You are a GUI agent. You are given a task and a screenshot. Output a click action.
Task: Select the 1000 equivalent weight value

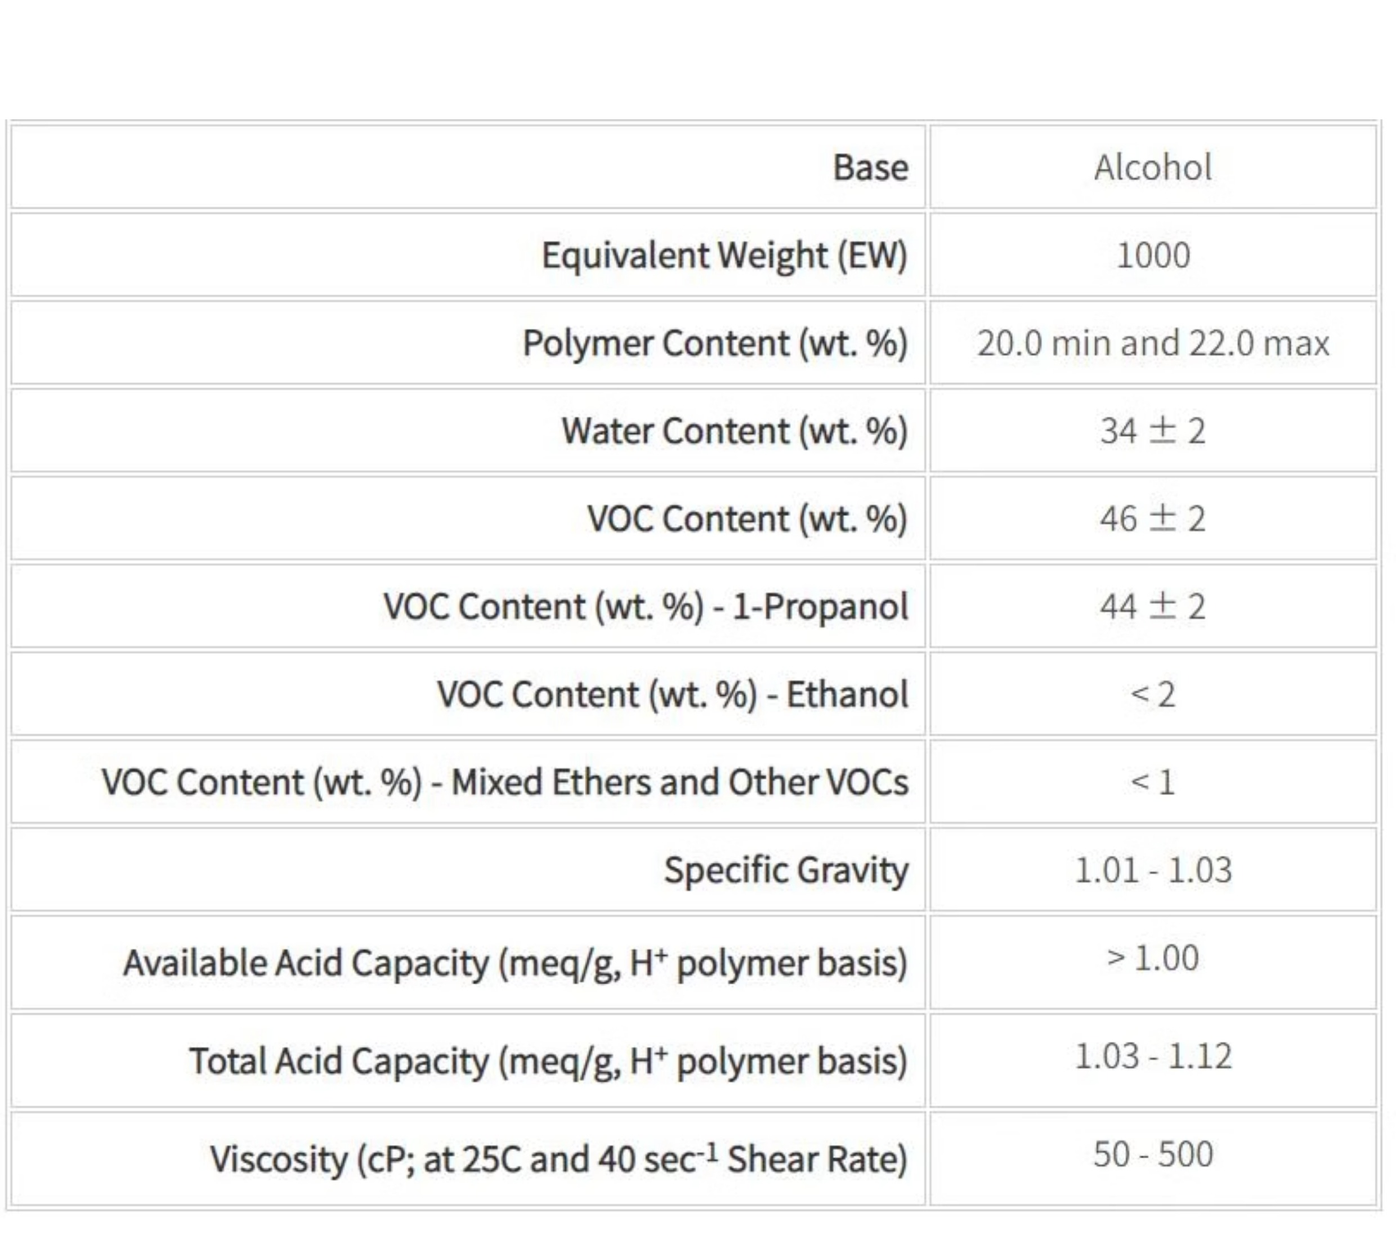click(1153, 256)
